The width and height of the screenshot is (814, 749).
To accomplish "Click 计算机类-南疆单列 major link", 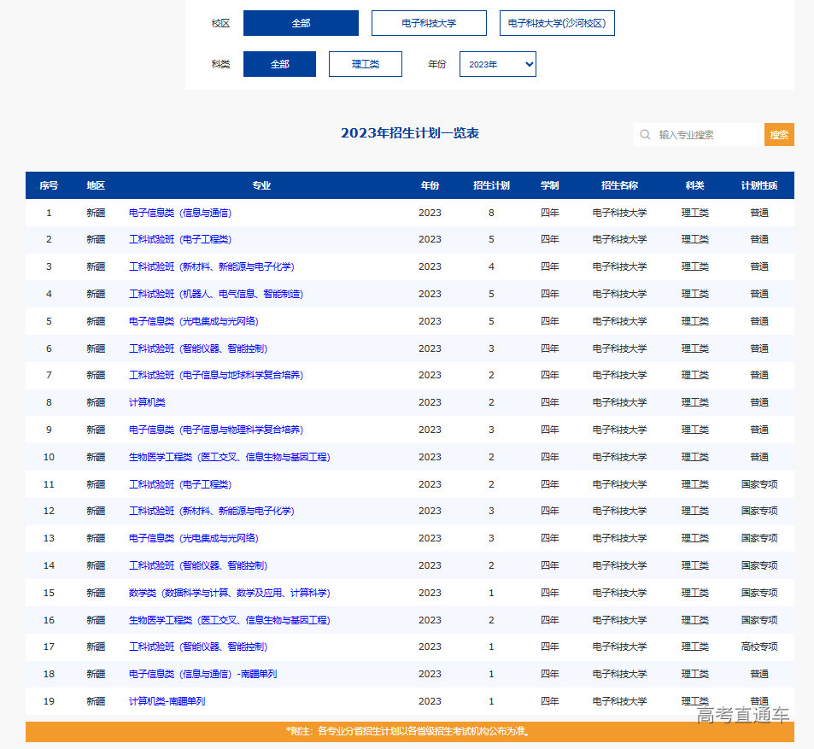I will pyautogui.click(x=167, y=701).
